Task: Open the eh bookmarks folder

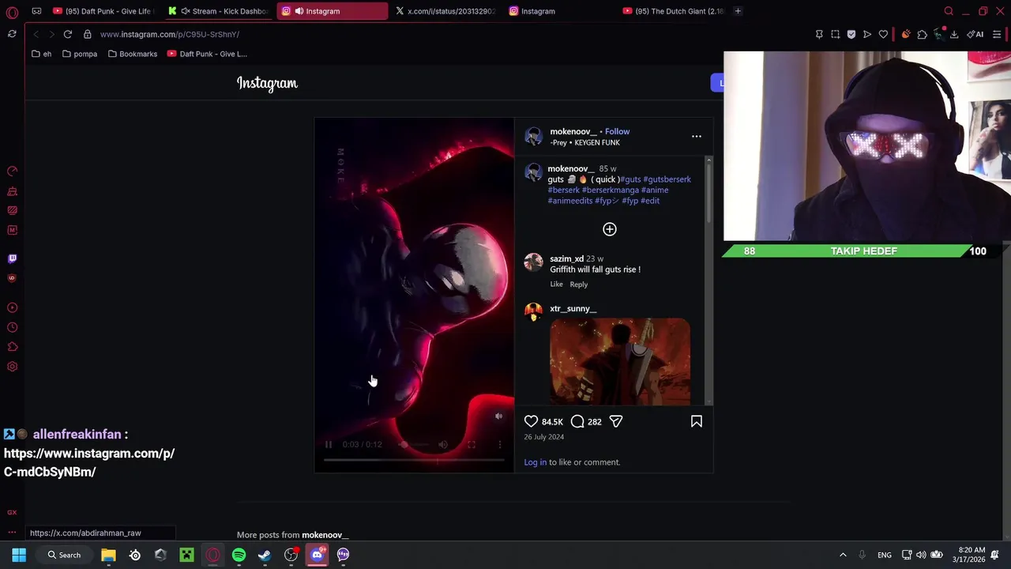Action: point(41,54)
